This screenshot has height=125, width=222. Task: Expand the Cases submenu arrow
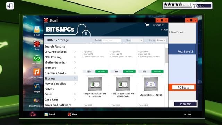click(75, 94)
